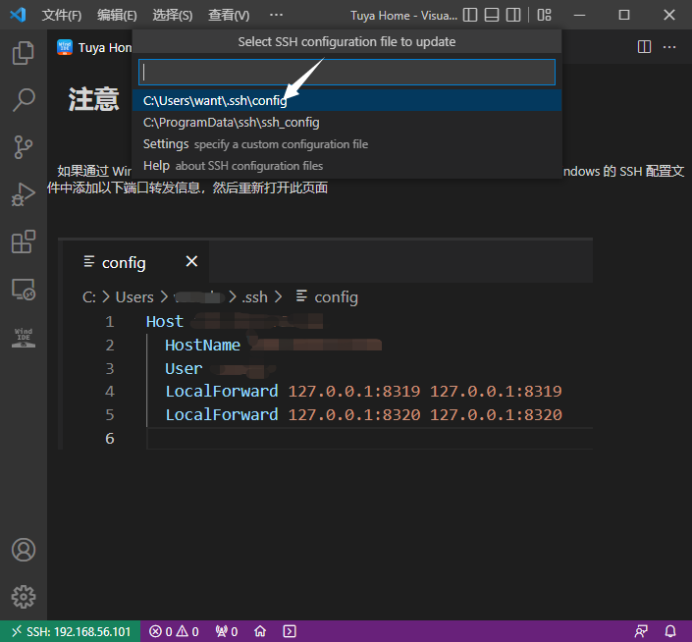
Task: Open notifications bell in status bar
Action: tap(670, 631)
